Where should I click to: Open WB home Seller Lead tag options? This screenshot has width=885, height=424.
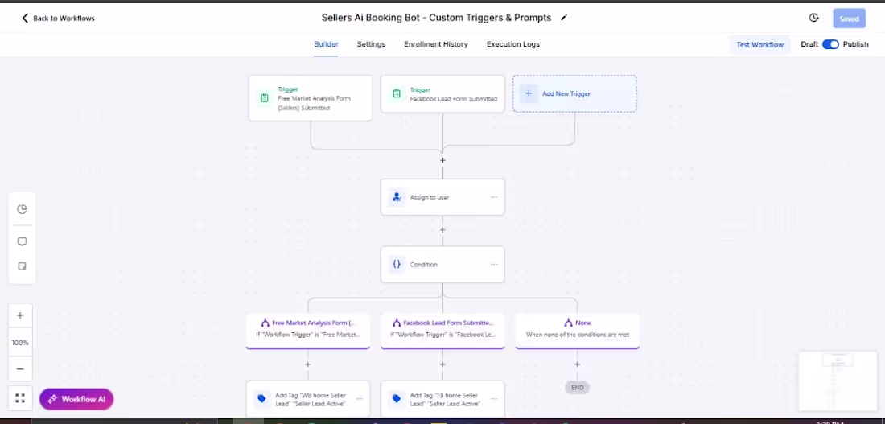[x=359, y=399]
